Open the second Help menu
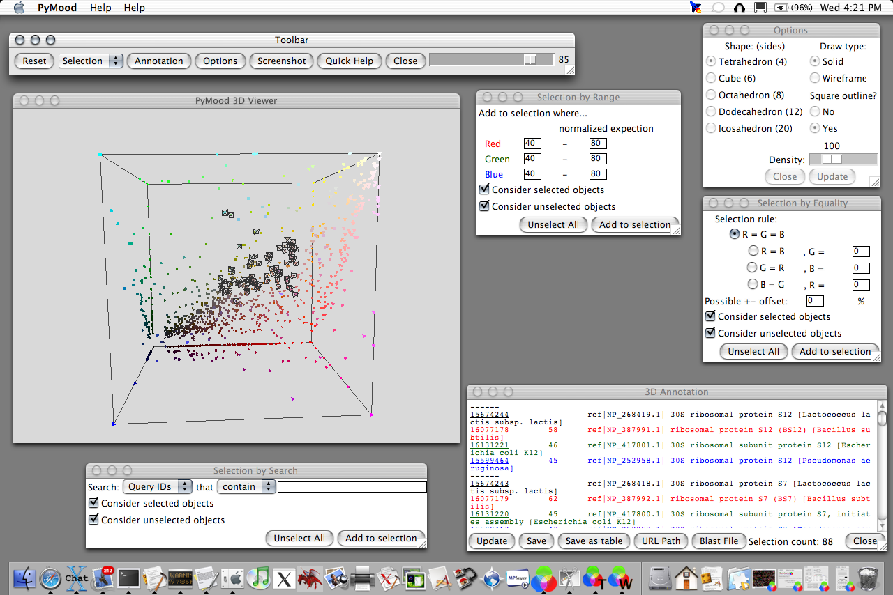 [134, 8]
